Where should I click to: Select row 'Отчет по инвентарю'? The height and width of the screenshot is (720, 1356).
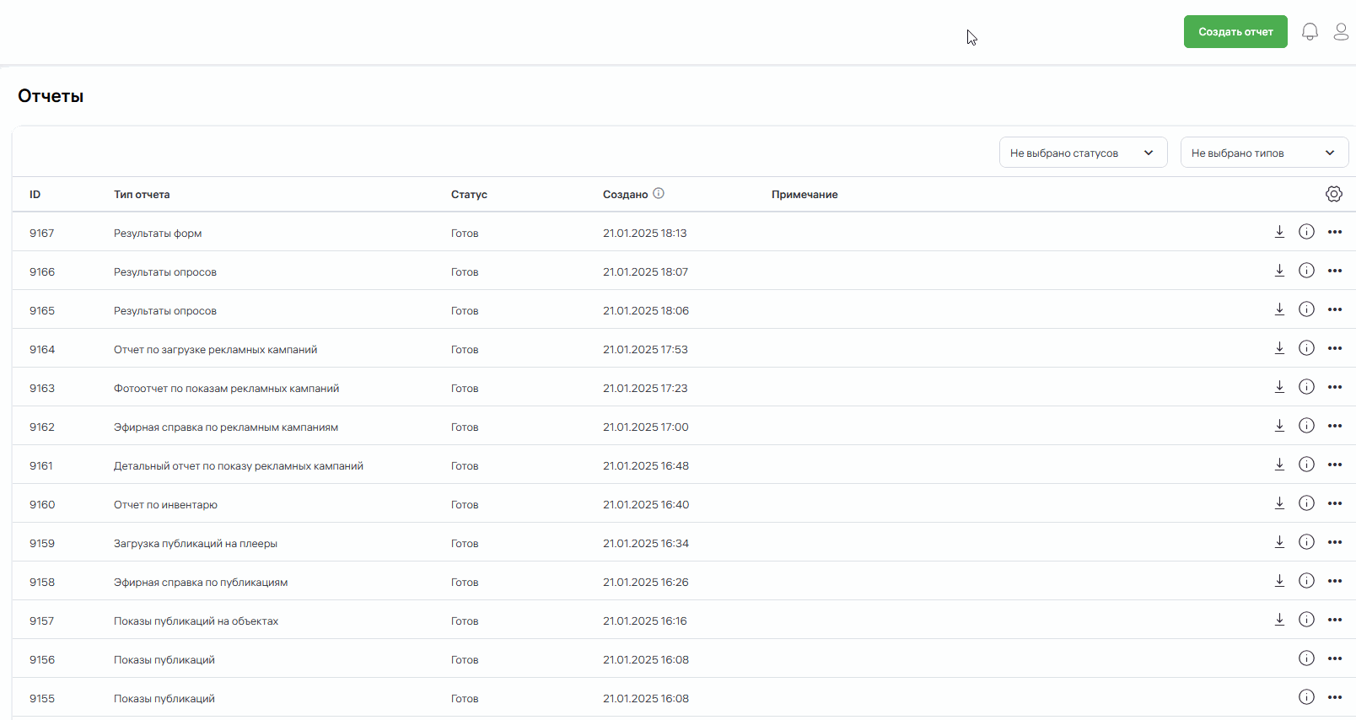165,505
